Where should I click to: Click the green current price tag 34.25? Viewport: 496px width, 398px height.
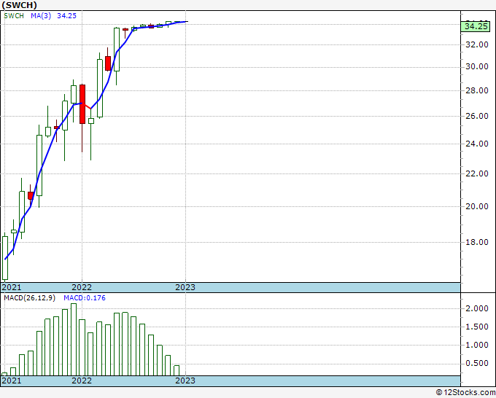pos(477,26)
